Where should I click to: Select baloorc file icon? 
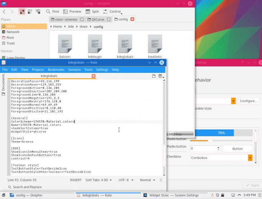click(x=65, y=44)
